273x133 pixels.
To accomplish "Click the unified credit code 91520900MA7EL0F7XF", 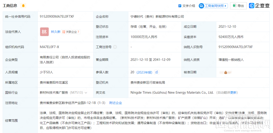I will (57, 17).
